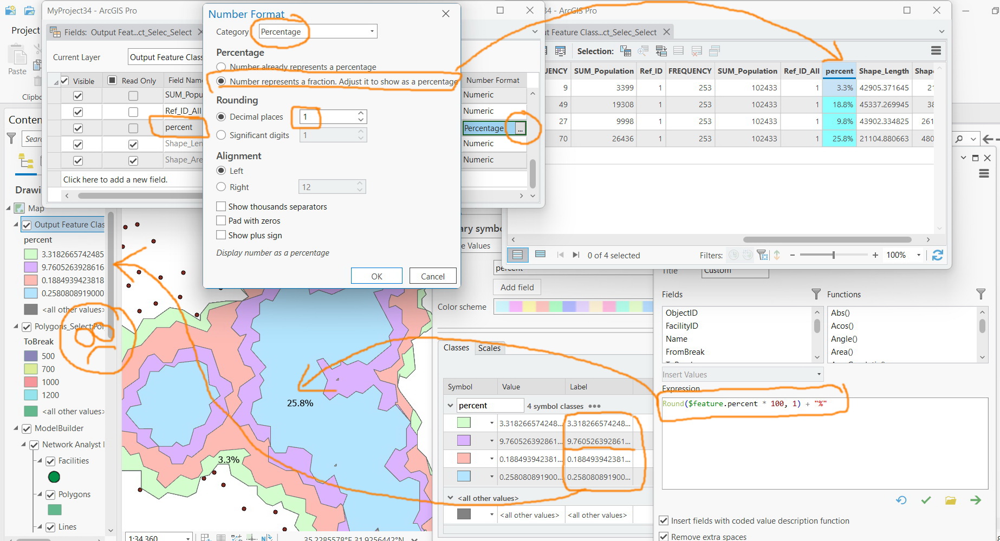The height and width of the screenshot is (541, 1000).
Task: Select Number already represents a percentage
Action: click(221, 67)
